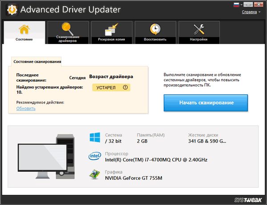267x205 pixels.
Task: Click the Рекомендуемое действие label
Action: 40,102
